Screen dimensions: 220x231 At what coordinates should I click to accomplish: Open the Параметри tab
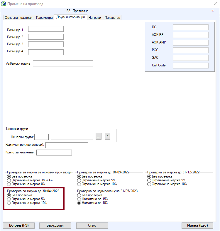pyautogui.click(x=44, y=18)
